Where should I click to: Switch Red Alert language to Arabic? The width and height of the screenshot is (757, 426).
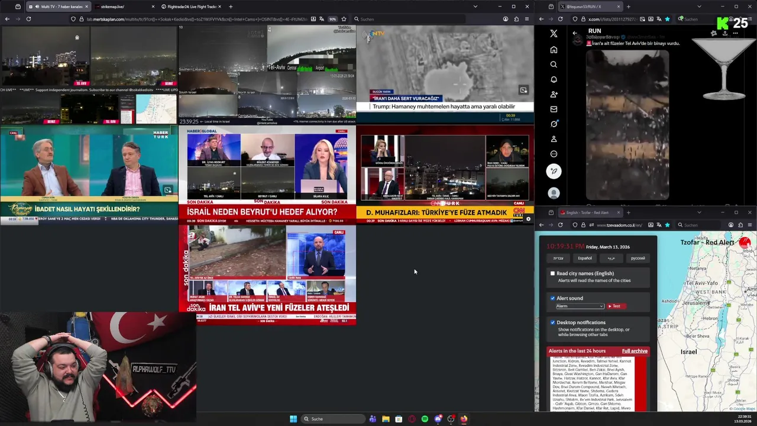(x=611, y=258)
